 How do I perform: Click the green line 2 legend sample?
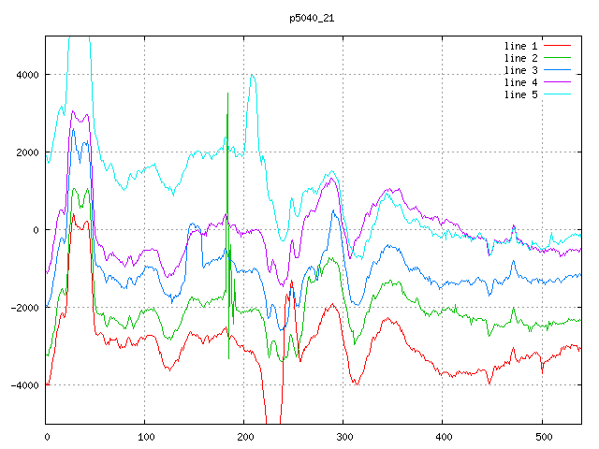click(x=558, y=58)
